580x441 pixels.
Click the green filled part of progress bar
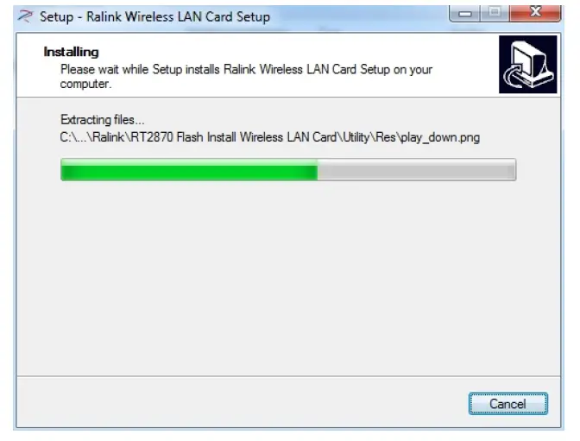(189, 170)
